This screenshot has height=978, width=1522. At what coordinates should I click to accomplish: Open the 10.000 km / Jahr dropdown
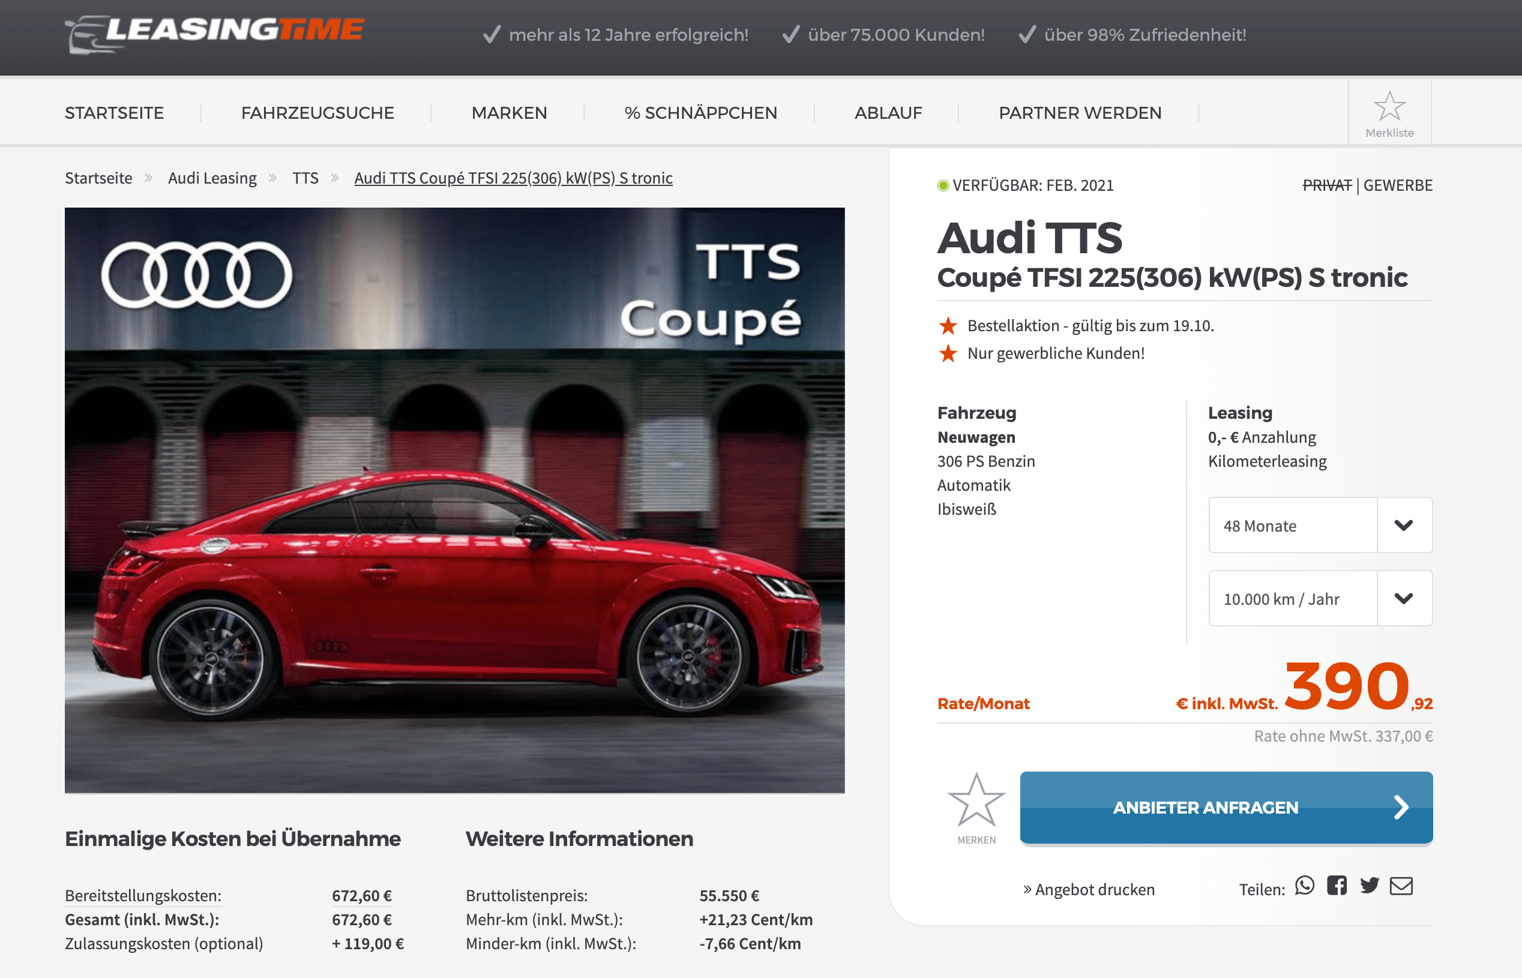point(1320,598)
